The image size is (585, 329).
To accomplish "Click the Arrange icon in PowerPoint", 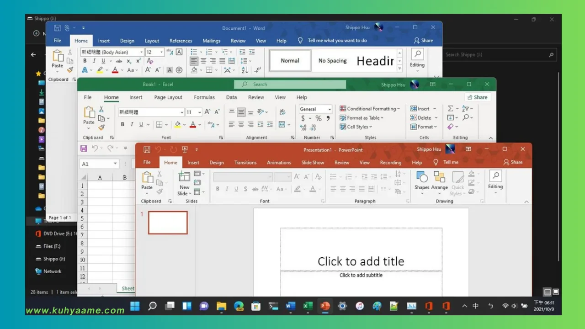I will (x=439, y=177).
